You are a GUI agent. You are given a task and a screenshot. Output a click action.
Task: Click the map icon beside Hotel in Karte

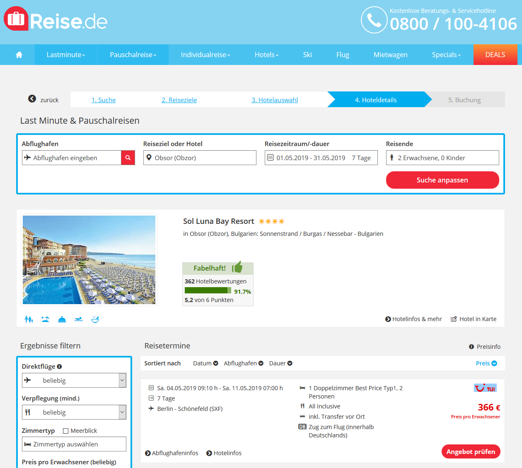click(x=454, y=319)
